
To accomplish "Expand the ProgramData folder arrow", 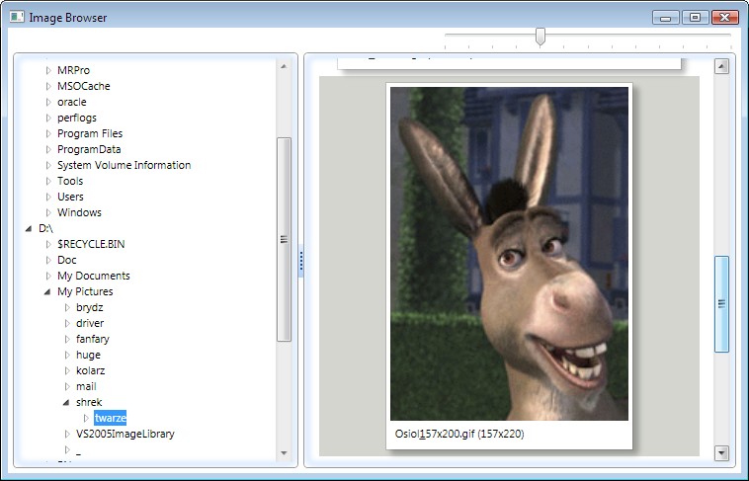I will click(x=48, y=149).
